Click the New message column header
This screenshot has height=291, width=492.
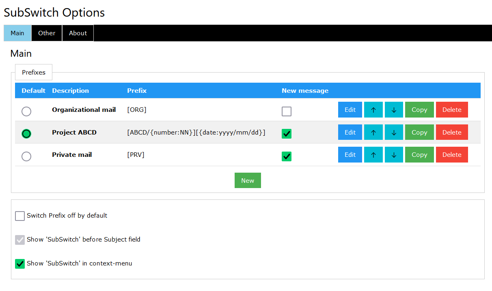(x=305, y=91)
